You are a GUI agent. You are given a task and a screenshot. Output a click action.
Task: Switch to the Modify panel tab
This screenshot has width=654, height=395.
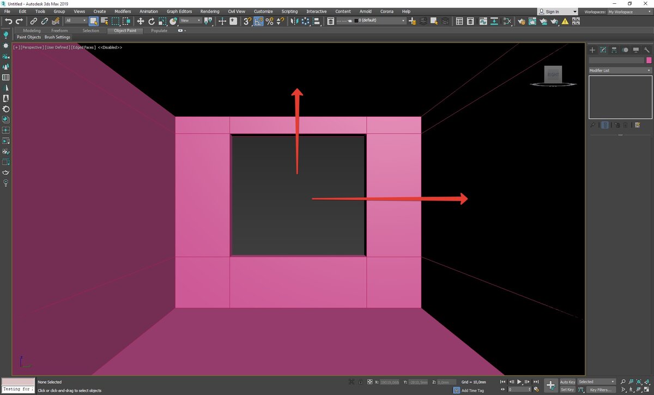click(x=603, y=50)
